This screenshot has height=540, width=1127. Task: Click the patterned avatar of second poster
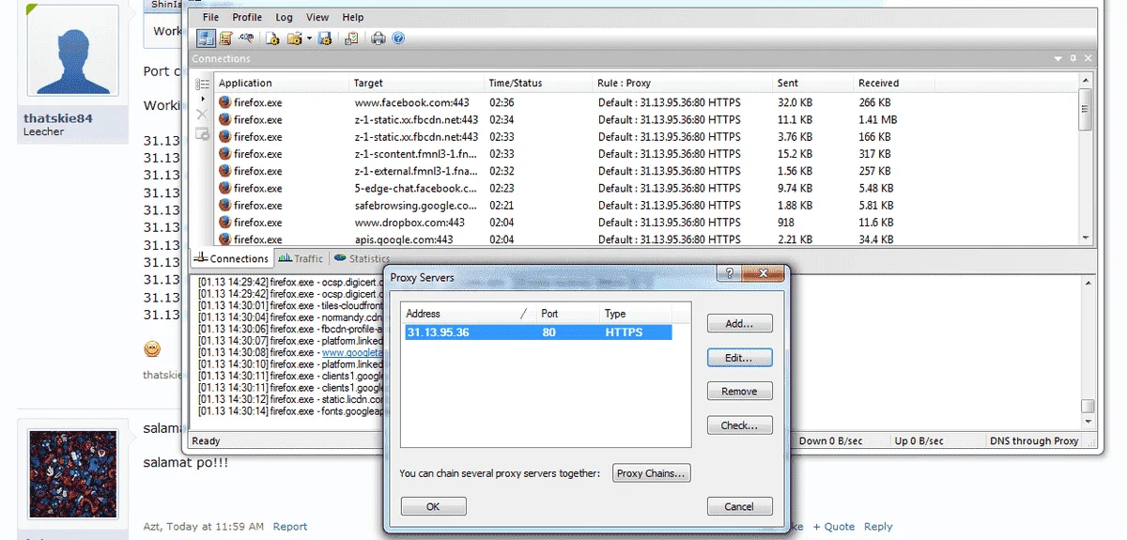tap(73, 474)
